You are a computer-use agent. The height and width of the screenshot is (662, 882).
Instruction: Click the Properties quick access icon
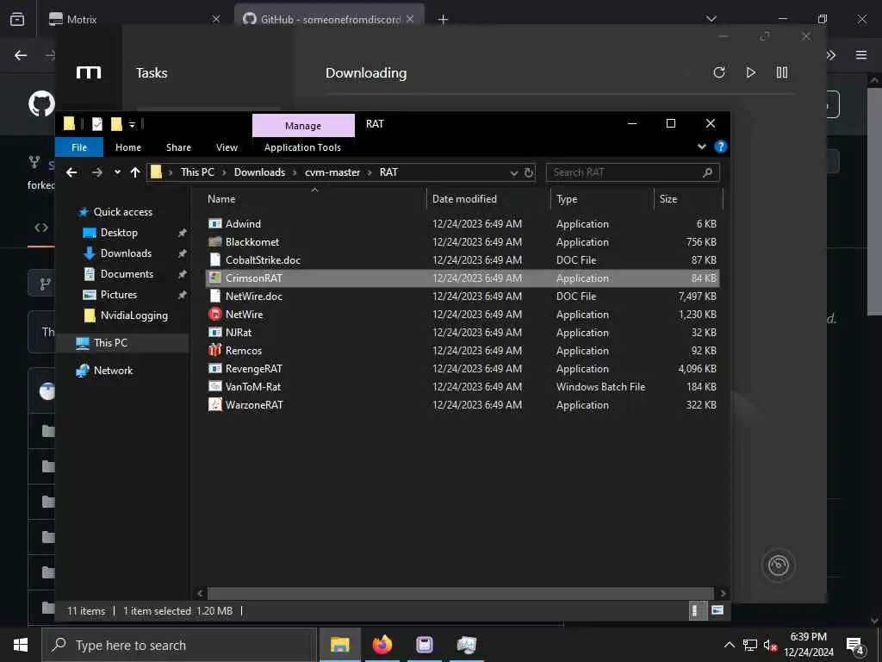97,124
